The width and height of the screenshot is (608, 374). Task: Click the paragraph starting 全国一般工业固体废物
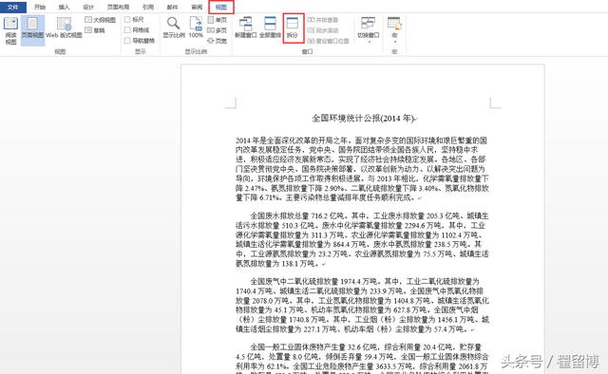362,358
